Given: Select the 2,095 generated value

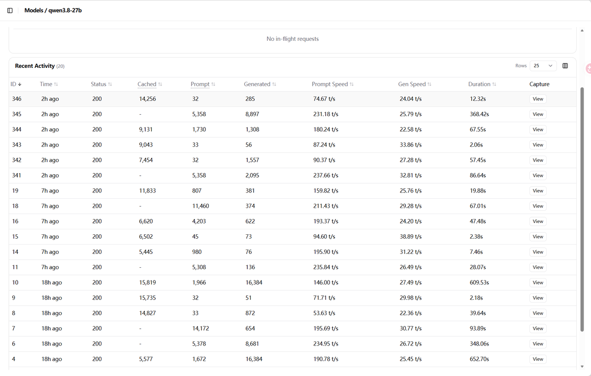Looking at the screenshot, I should pos(252,175).
